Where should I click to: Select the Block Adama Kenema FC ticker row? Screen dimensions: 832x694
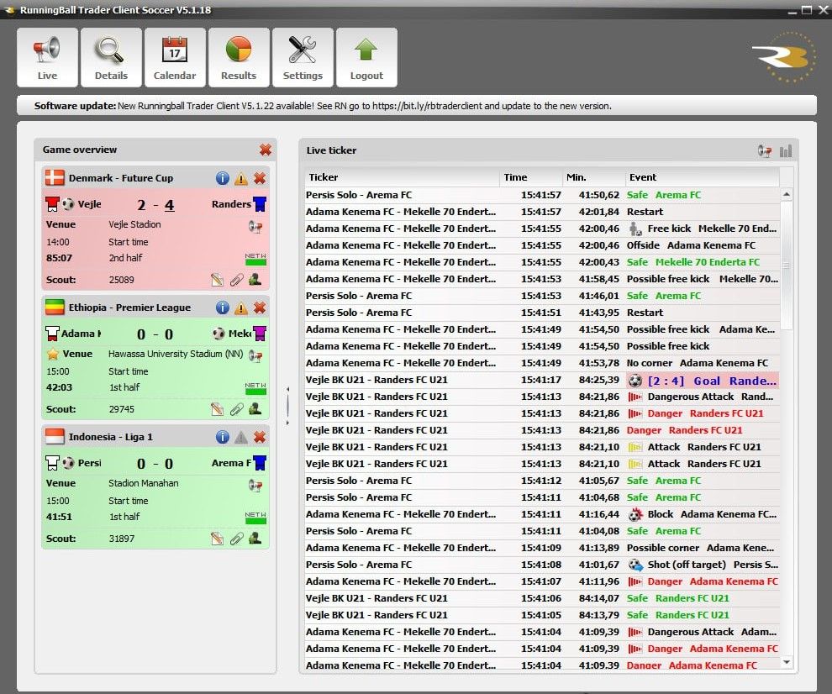tap(542, 514)
